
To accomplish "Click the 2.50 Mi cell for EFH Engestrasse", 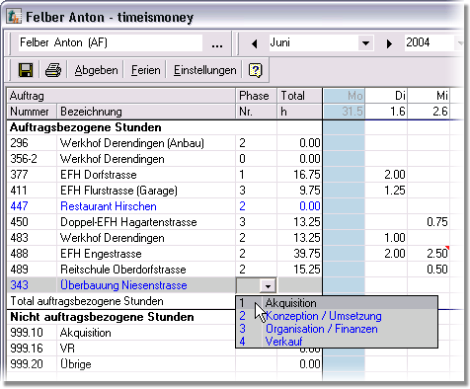I will click(429, 254).
